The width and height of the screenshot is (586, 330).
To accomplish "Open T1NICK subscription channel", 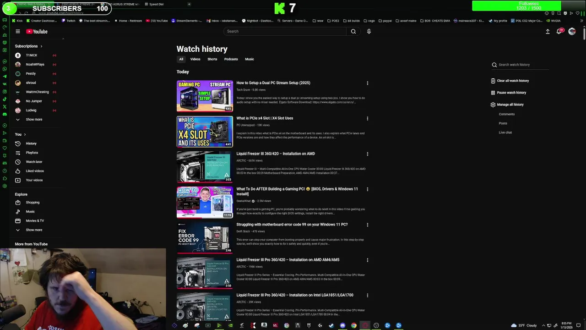I will [31, 55].
